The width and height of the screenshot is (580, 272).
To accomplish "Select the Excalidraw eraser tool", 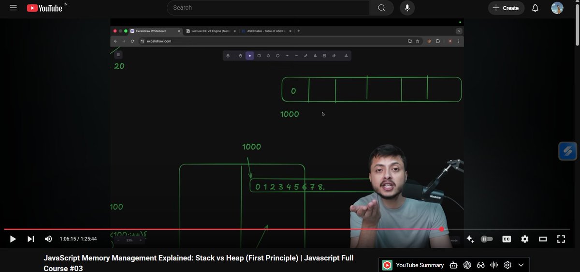I will tap(333, 56).
